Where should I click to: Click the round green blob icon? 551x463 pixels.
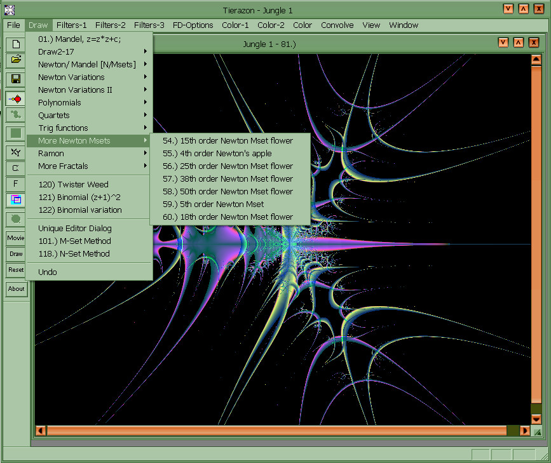click(x=16, y=219)
